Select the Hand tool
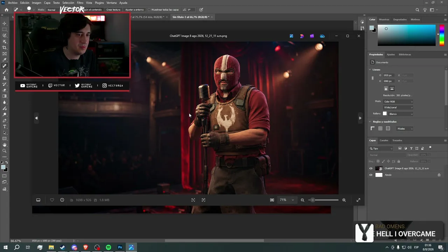The width and height of the screenshot is (448, 252). 5,145
